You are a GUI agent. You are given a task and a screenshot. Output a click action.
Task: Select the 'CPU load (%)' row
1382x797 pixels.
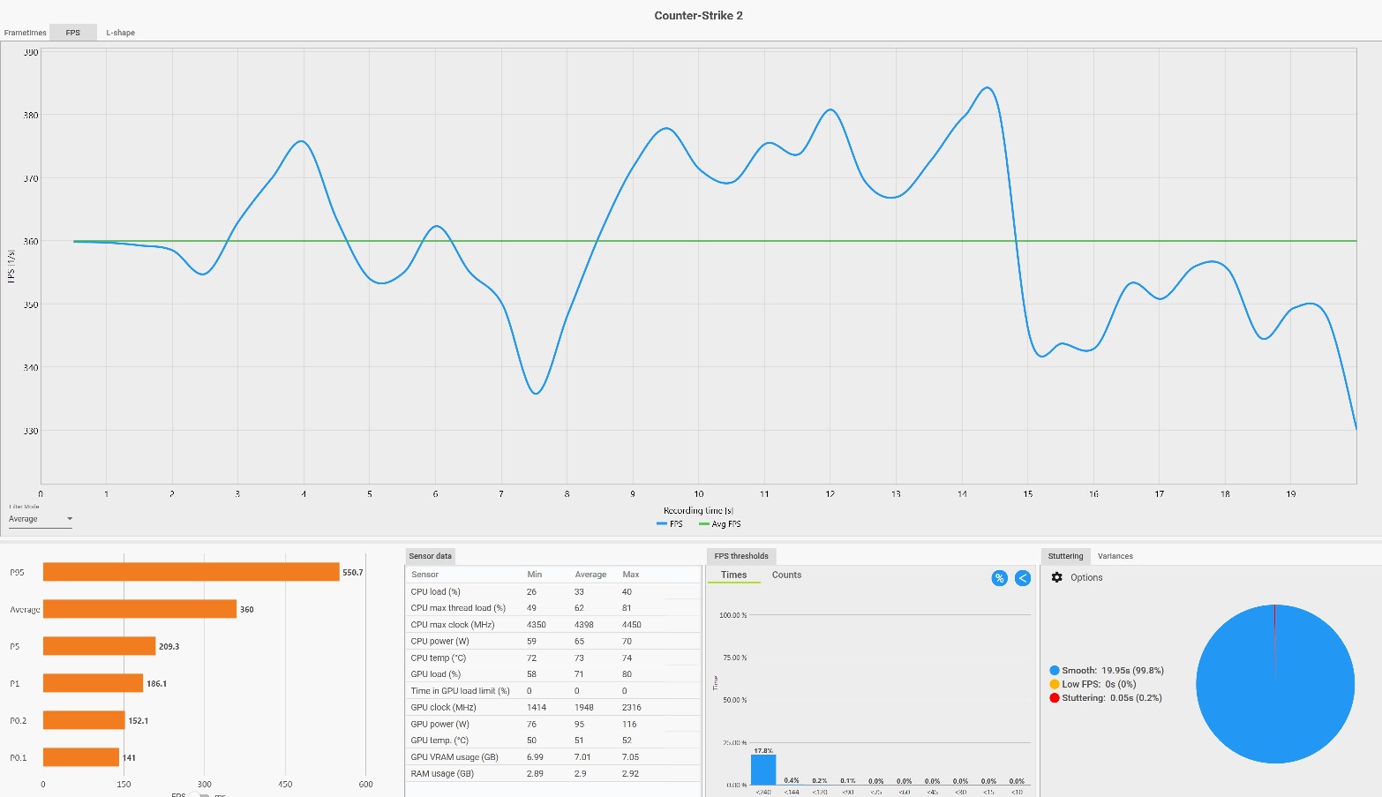click(x=553, y=591)
